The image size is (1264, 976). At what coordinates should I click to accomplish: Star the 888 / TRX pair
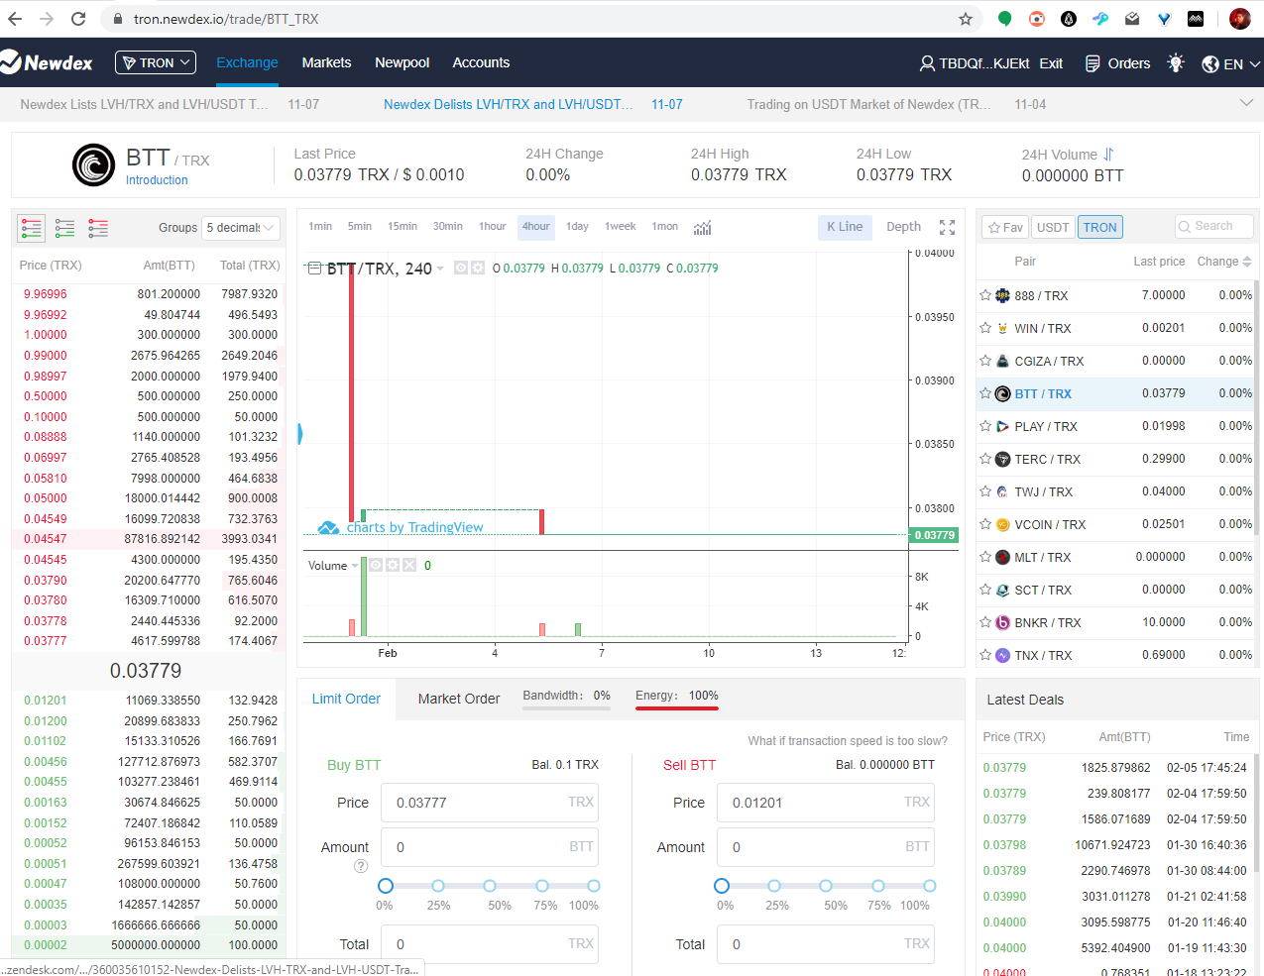click(x=985, y=295)
